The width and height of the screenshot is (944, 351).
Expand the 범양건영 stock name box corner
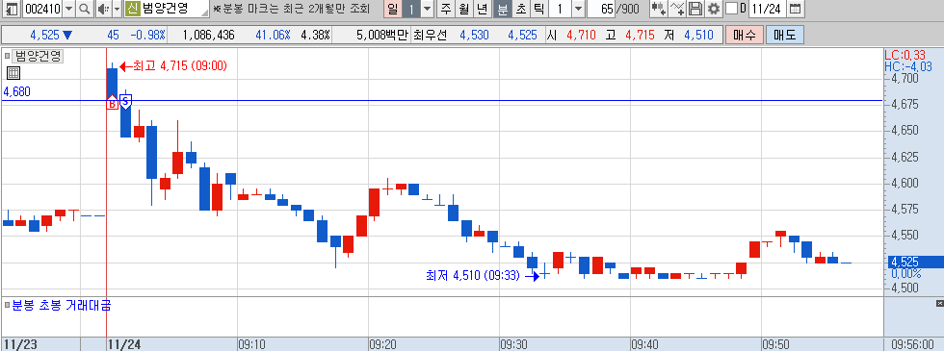205,12
